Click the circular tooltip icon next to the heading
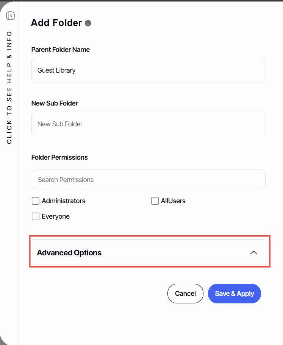 point(88,23)
